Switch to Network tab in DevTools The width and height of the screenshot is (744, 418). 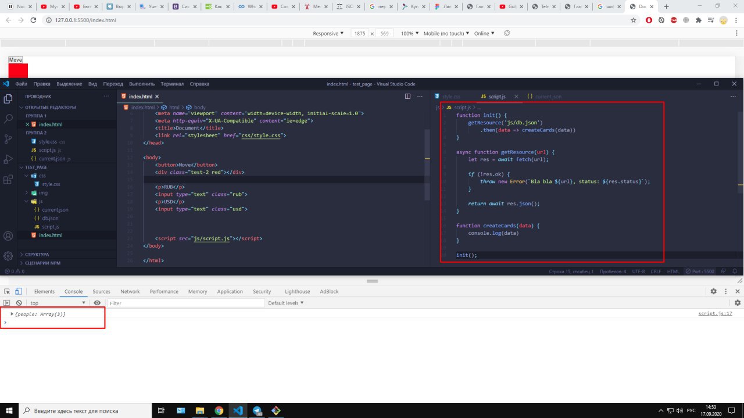[130, 291]
